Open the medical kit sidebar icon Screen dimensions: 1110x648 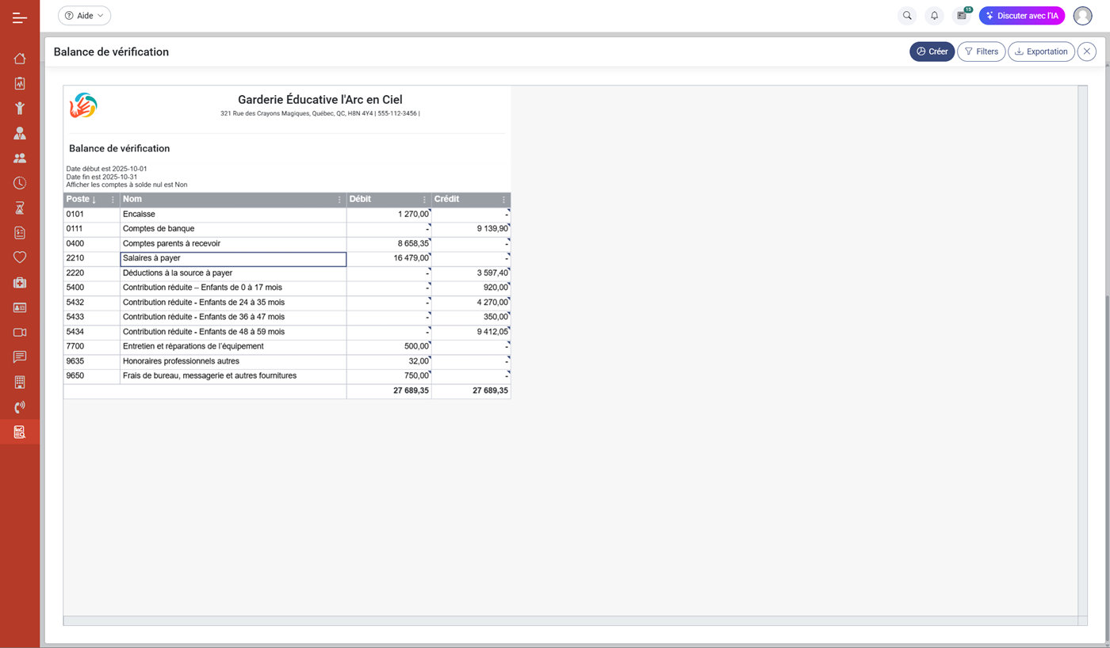[19, 282]
